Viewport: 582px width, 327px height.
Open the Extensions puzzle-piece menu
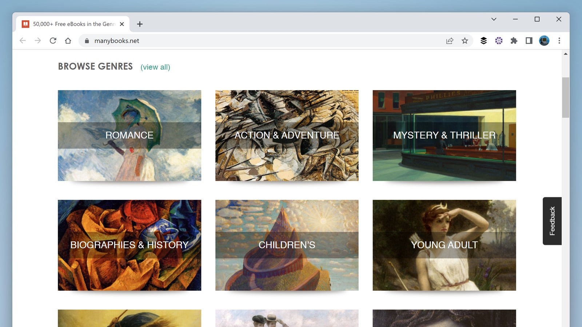514,41
